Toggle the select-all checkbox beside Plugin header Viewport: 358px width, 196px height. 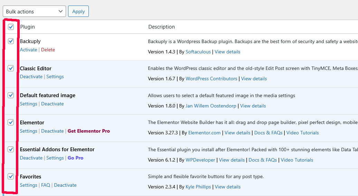11,27
